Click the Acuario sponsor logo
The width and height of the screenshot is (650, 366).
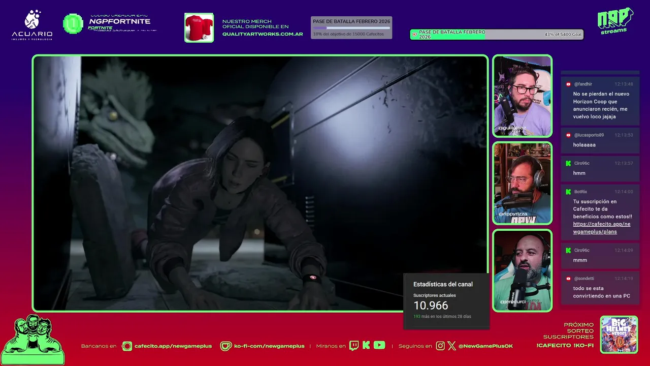coord(32,25)
